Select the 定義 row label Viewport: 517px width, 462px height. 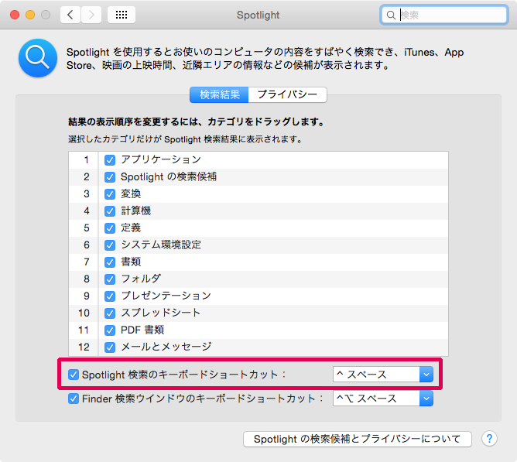[x=131, y=228]
